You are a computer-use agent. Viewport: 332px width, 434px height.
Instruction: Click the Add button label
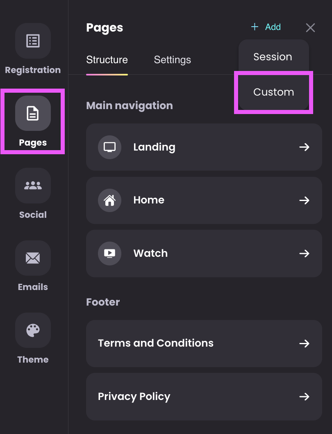tap(273, 27)
